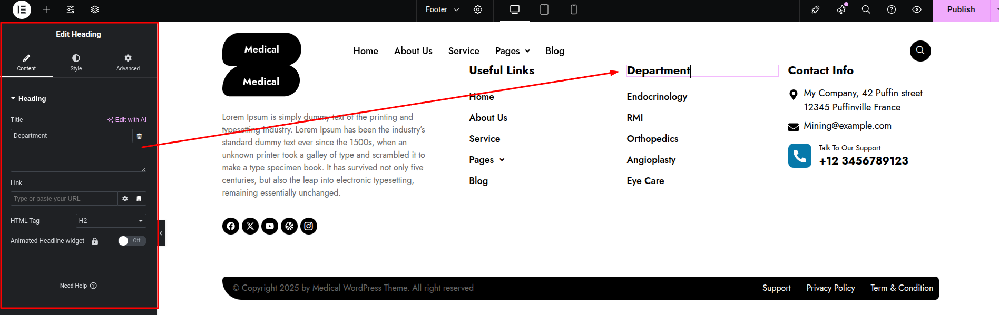
Task: Click the Edit with AI link
Action: [x=127, y=120]
